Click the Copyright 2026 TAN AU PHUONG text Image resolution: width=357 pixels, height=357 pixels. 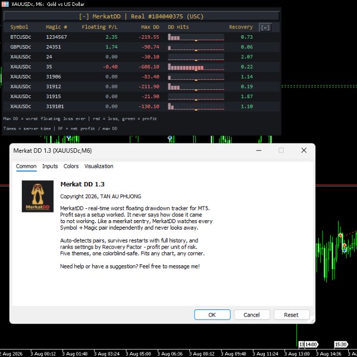coord(101,196)
